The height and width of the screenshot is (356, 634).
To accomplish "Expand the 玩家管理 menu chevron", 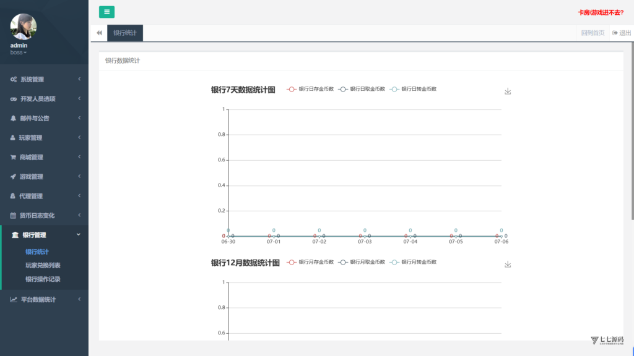I will pyautogui.click(x=79, y=137).
